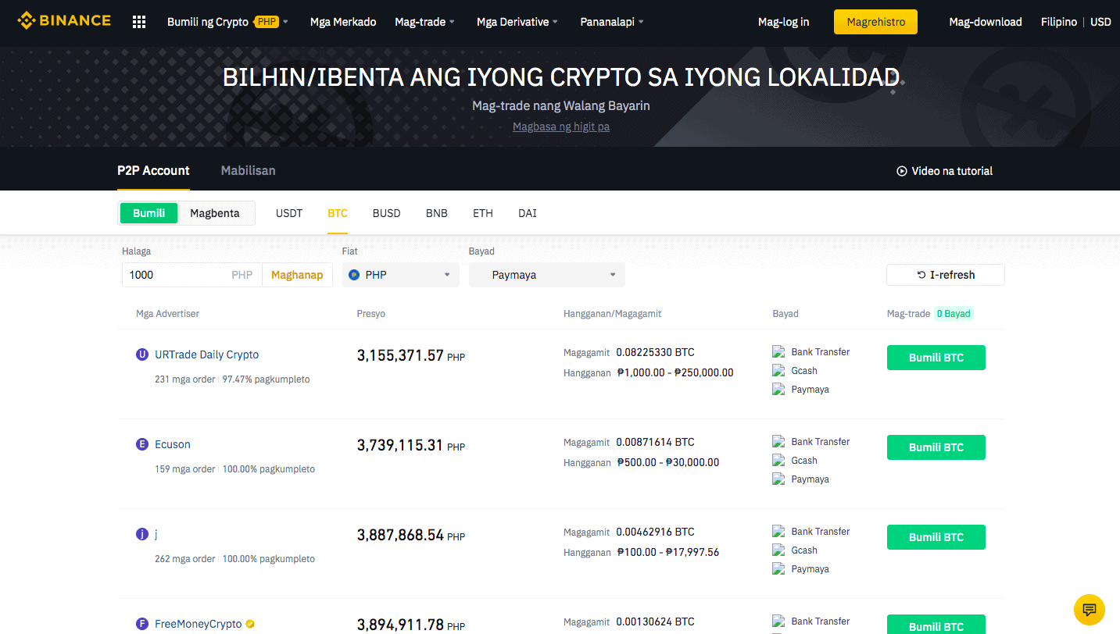Select the ETH coin tab

pos(483,213)
